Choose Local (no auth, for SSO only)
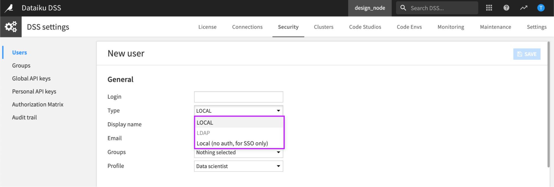The image size is (554, 187). tap(239, 143)
